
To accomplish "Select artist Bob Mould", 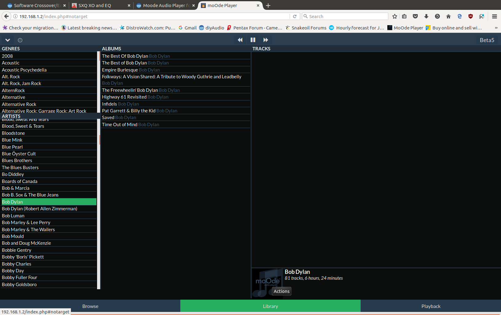I will [49, 236].
